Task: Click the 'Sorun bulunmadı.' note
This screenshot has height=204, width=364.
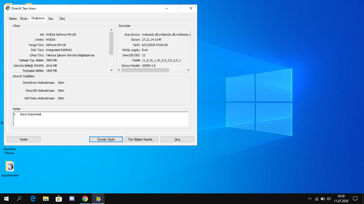Action: coord(31,114)
